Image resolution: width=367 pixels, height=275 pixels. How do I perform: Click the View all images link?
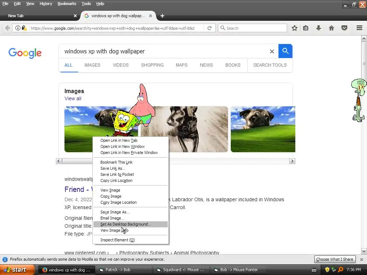[x=73, y=99]
